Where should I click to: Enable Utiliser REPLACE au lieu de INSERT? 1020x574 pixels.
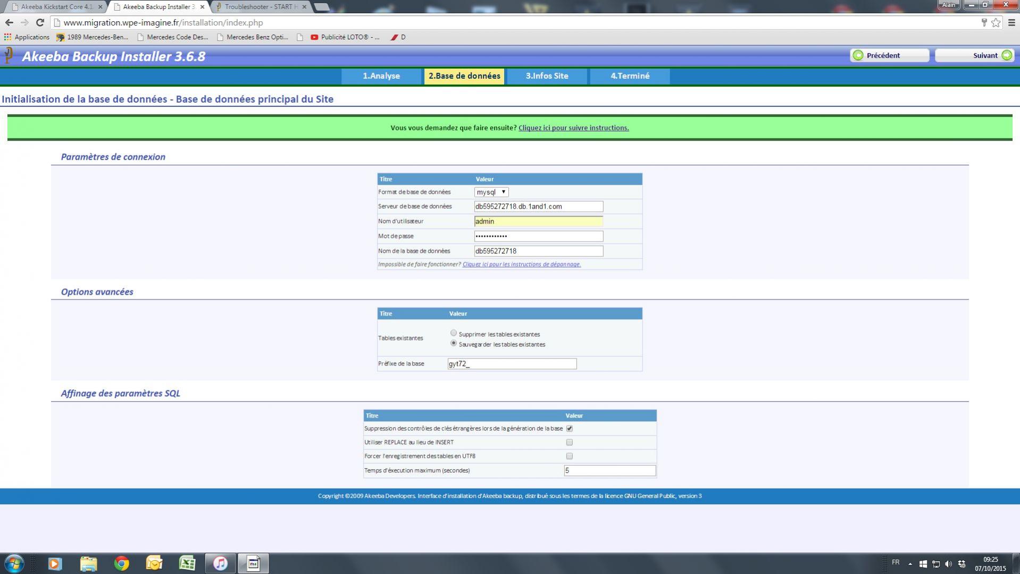[569, 442]
